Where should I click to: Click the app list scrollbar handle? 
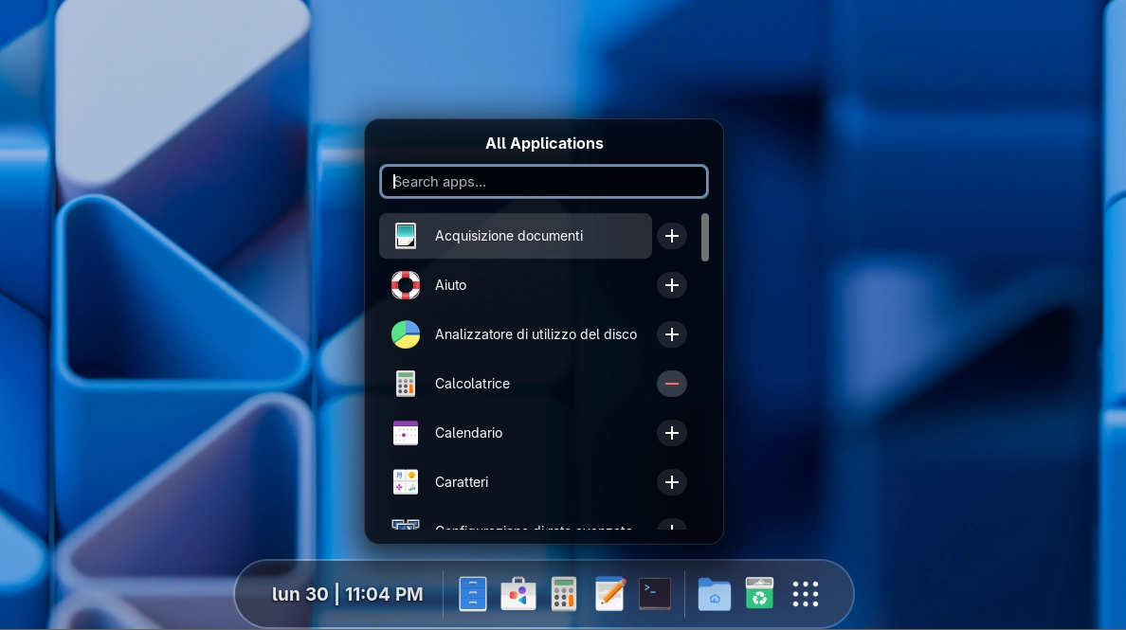705,238
